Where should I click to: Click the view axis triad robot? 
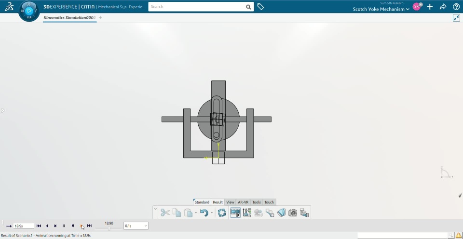[447, 172]
